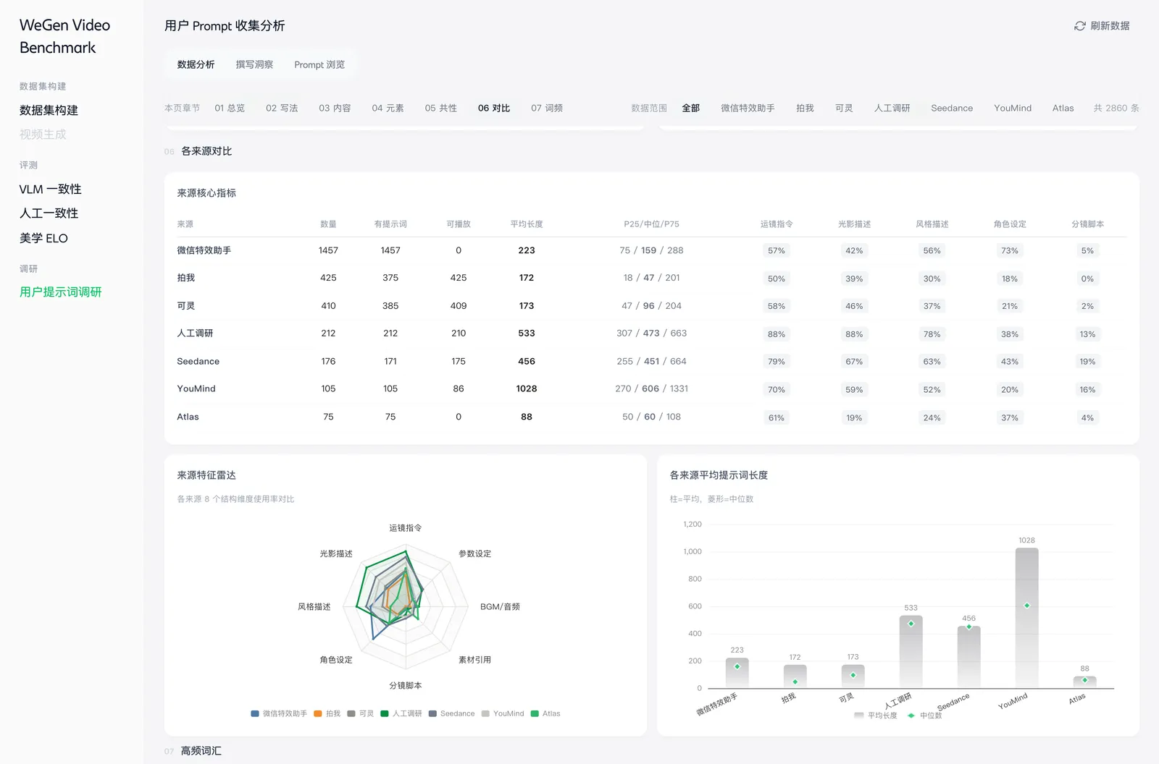Screen dimensions: 1159x764
Task: Filter data range to 微信特效助手
Action: click(748, 109)
